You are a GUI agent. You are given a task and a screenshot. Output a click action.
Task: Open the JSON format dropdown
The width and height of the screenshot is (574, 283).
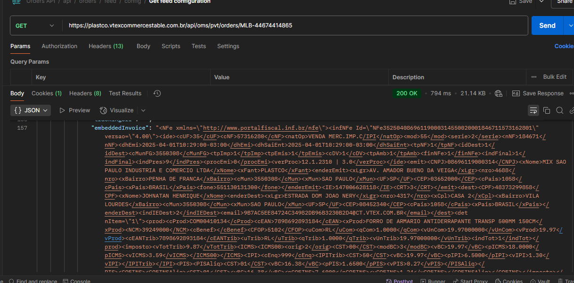31,110
